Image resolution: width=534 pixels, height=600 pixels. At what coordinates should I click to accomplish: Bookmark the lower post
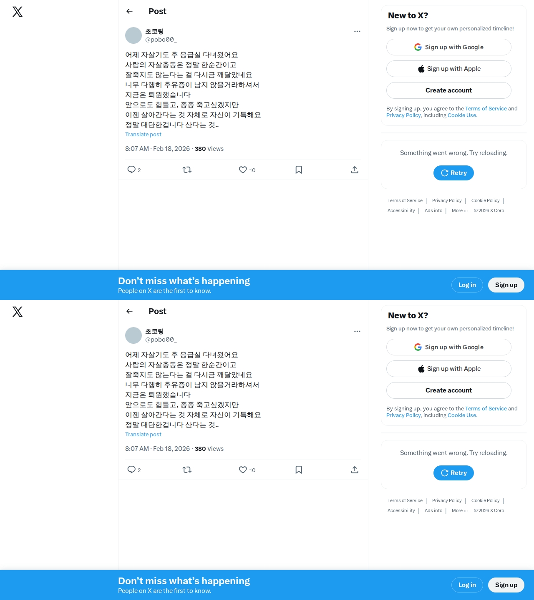[299, 470]
